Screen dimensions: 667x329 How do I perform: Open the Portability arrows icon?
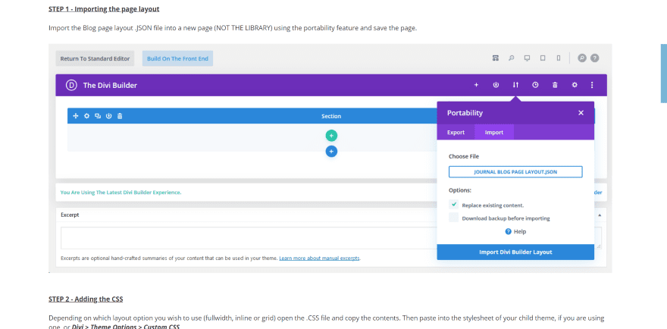coord(515,85)
